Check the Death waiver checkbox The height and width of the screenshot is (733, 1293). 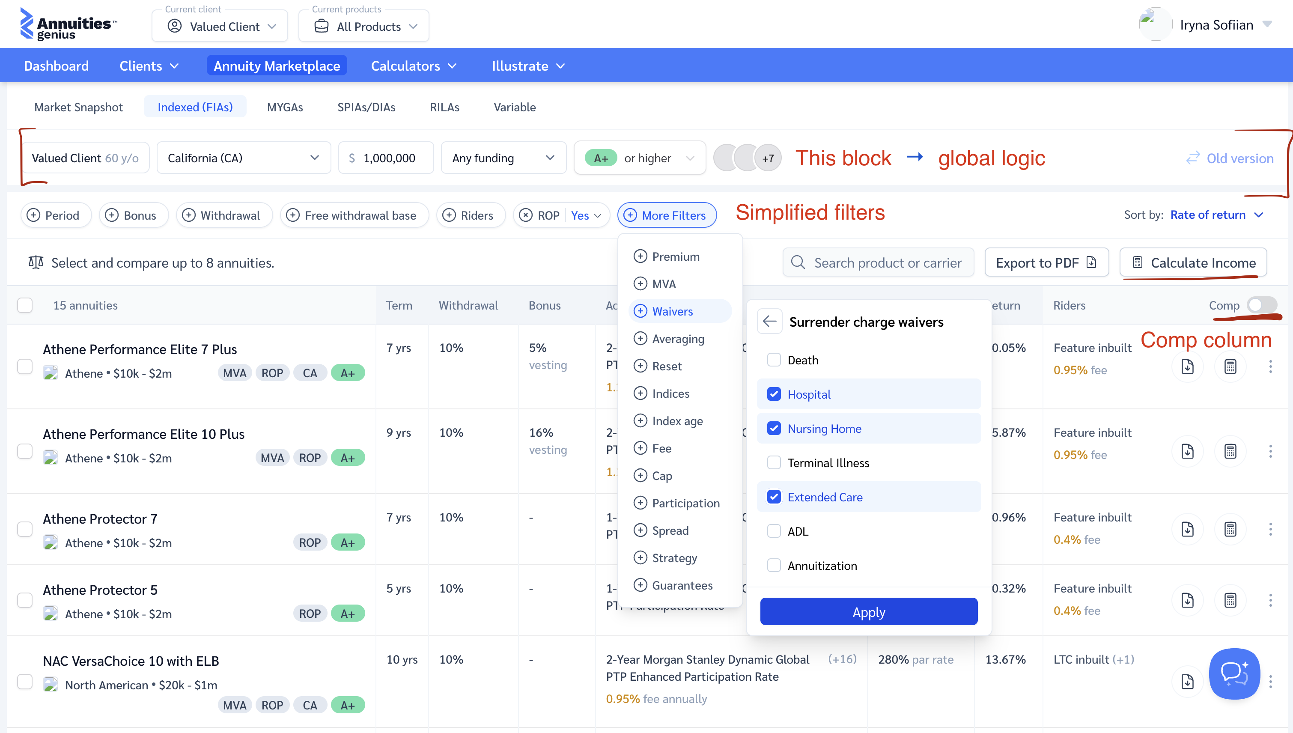(x=774, y=360)
